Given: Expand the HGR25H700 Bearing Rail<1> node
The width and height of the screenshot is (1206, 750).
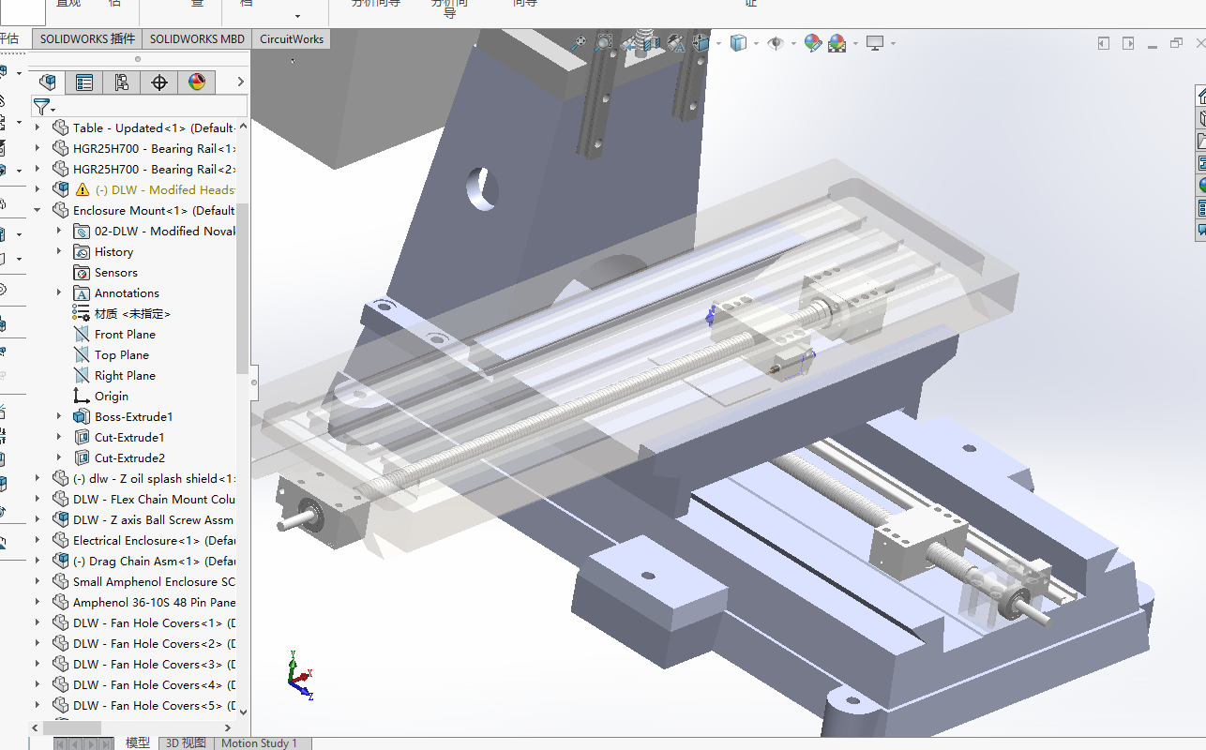Looking at the screenshot, I should [38, 148].
